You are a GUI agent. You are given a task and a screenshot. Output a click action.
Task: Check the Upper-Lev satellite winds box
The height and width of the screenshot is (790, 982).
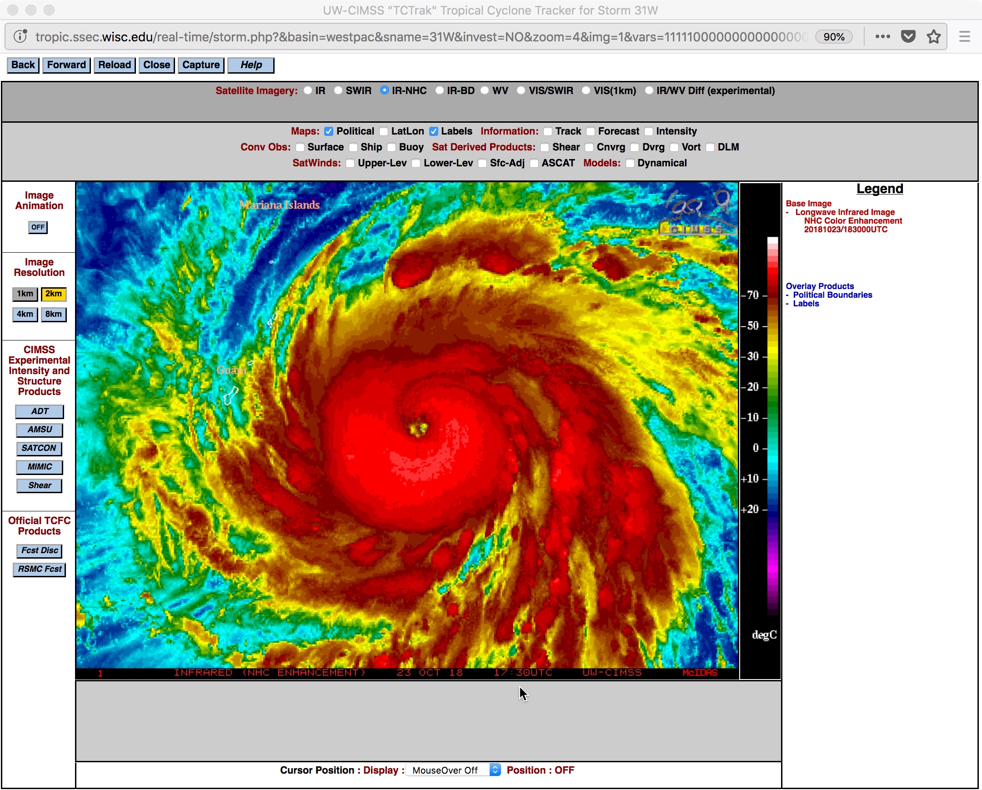pos(350,164)
